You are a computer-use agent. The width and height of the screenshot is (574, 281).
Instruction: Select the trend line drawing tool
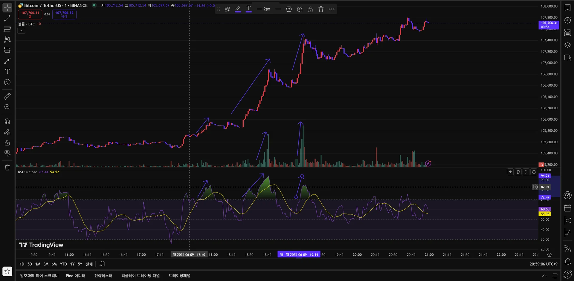tap(7, 19)
